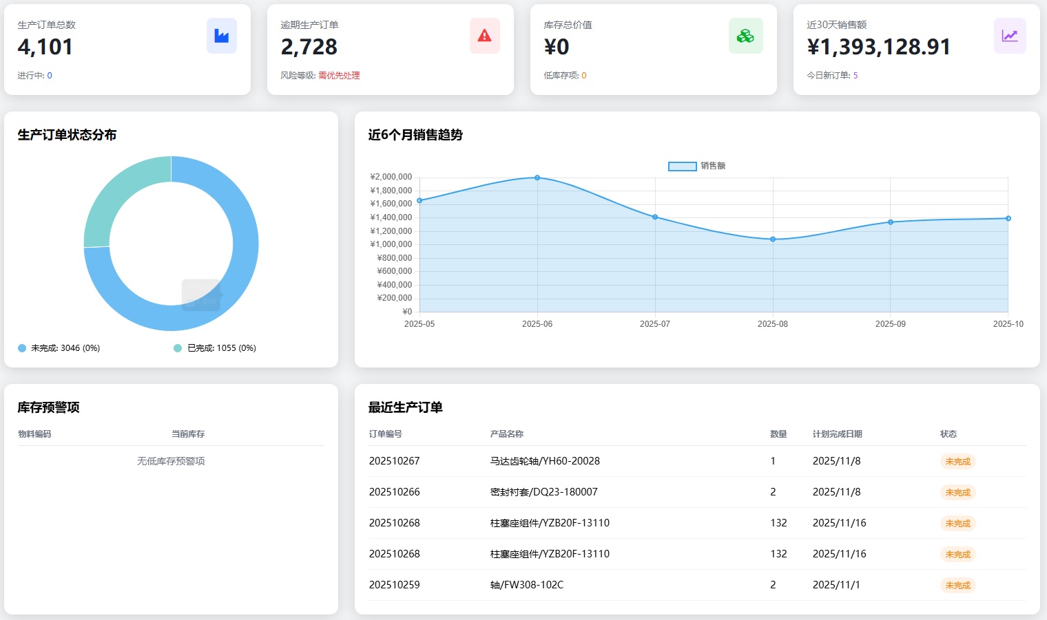Click the green cash icon on 库存总价值 card
The image size is (1047, 620).
click(x=746, y=36)
